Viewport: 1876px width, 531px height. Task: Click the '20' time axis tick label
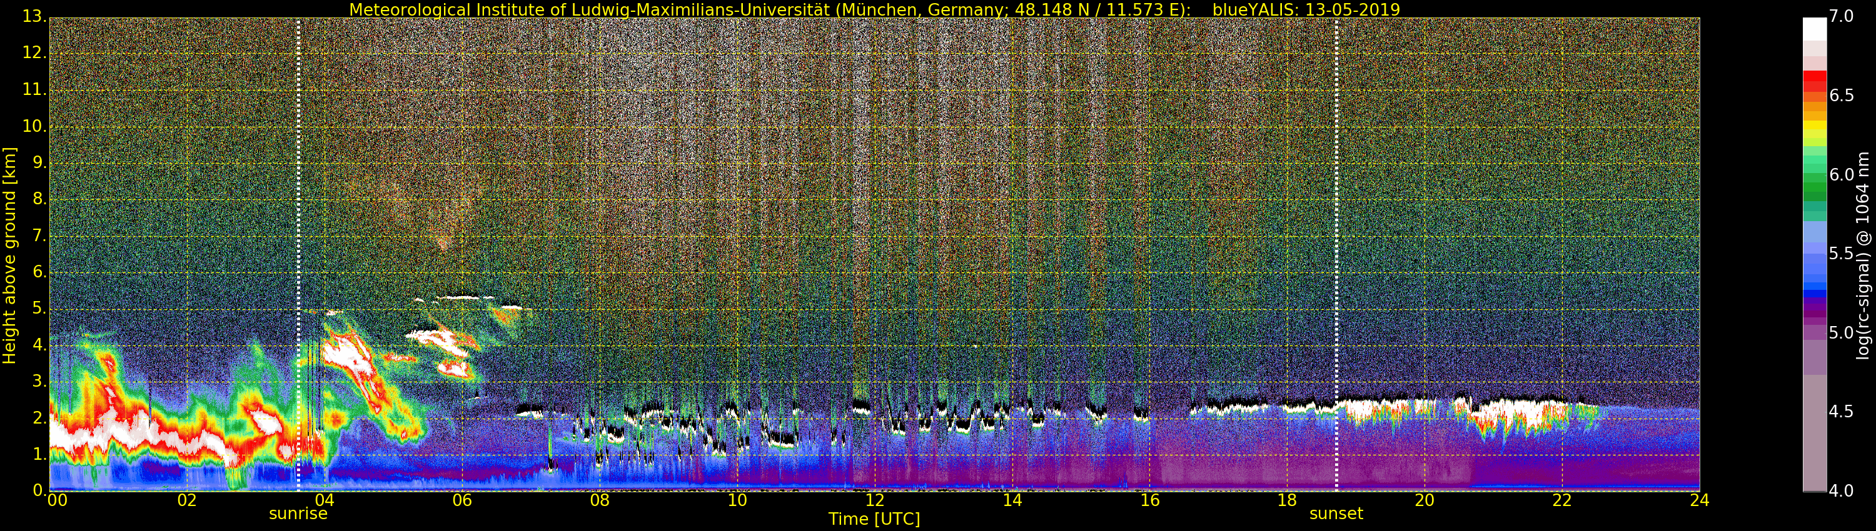[1425, 500]
